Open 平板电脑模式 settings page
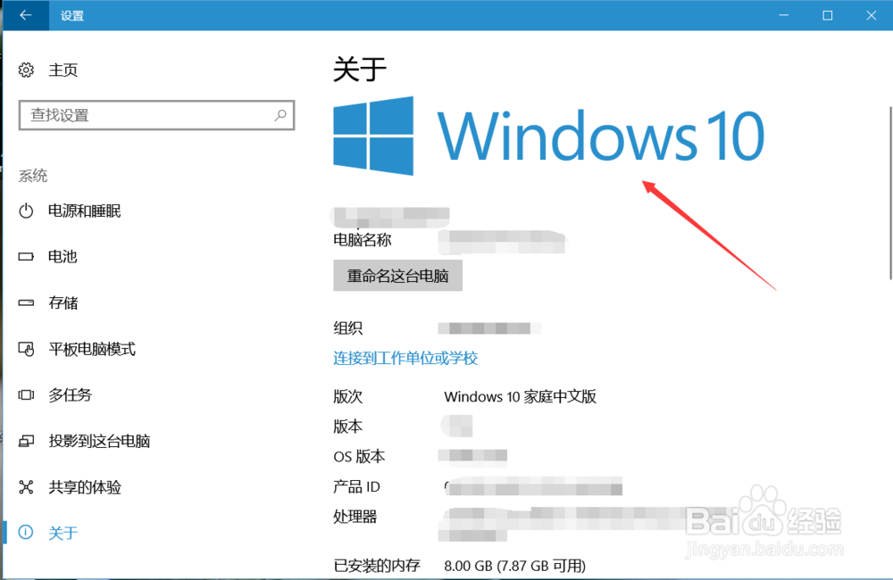 pos(92,349)
